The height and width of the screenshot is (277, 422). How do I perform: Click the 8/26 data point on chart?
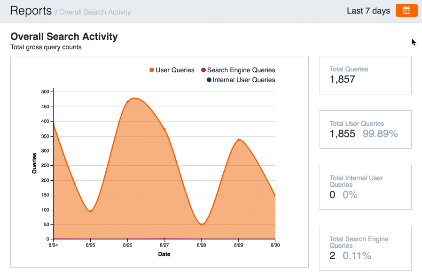(x=127, y=102)
